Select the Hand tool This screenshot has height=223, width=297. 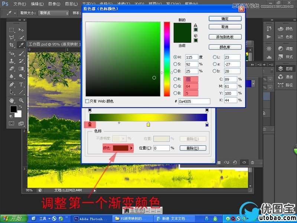(x=12, y=100)
